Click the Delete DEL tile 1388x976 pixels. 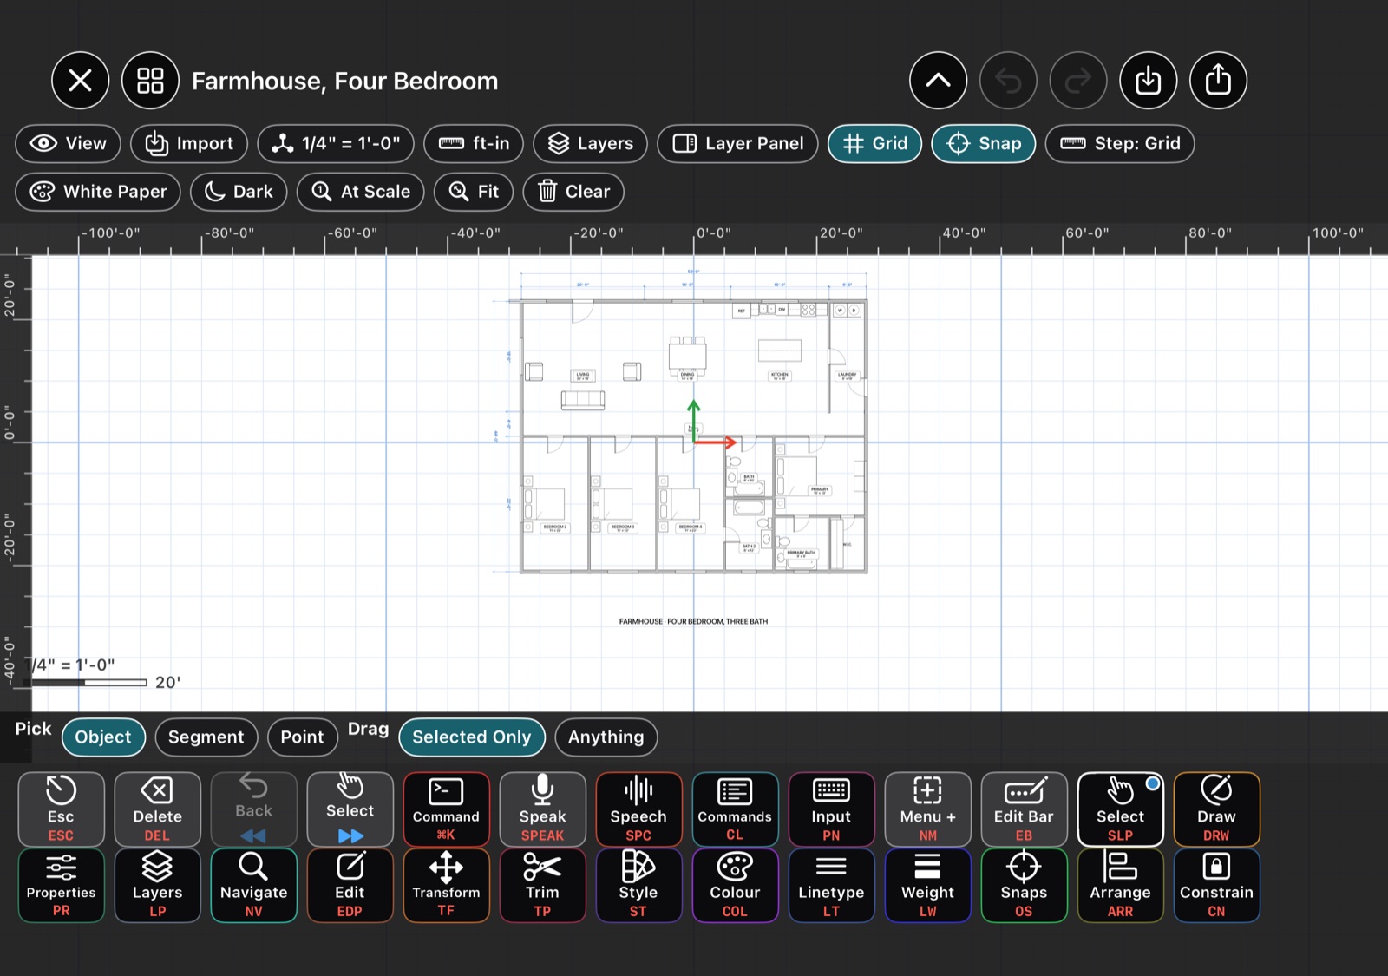coord(157,809)
